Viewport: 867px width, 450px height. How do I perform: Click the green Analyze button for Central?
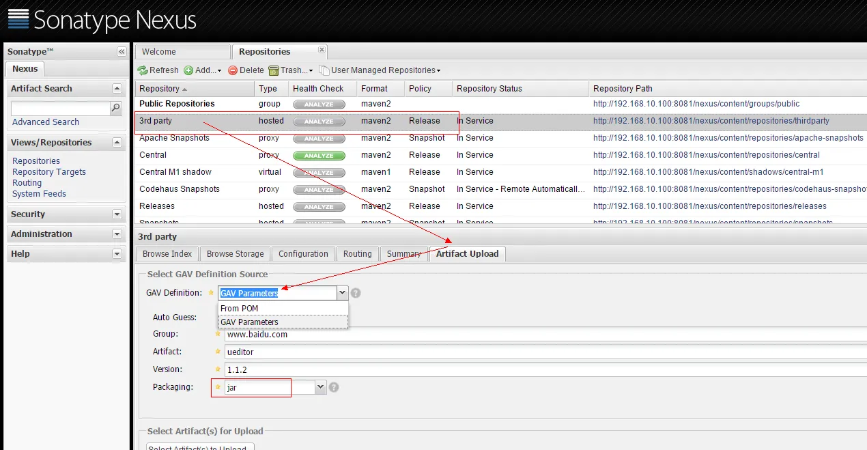point(319,156)
